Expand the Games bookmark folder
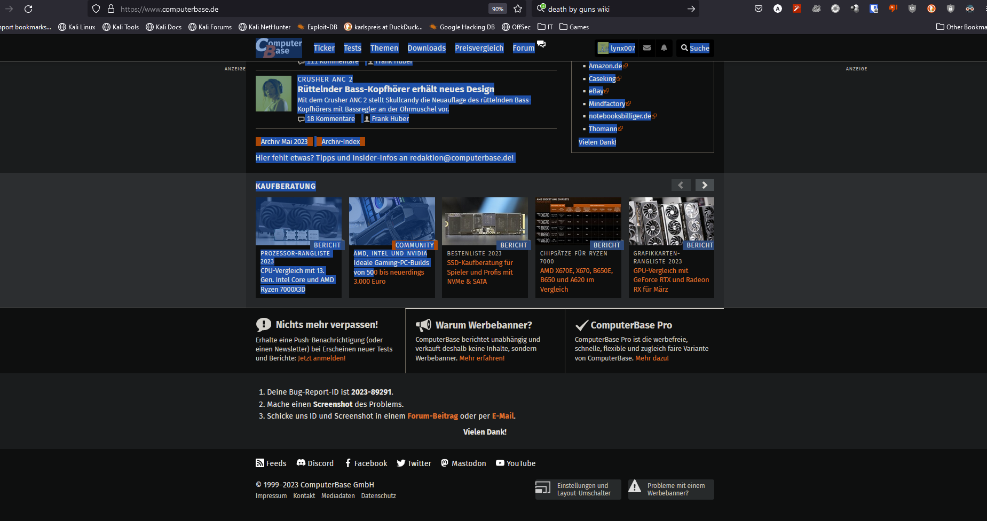The image size is (987, 521). 574,27
